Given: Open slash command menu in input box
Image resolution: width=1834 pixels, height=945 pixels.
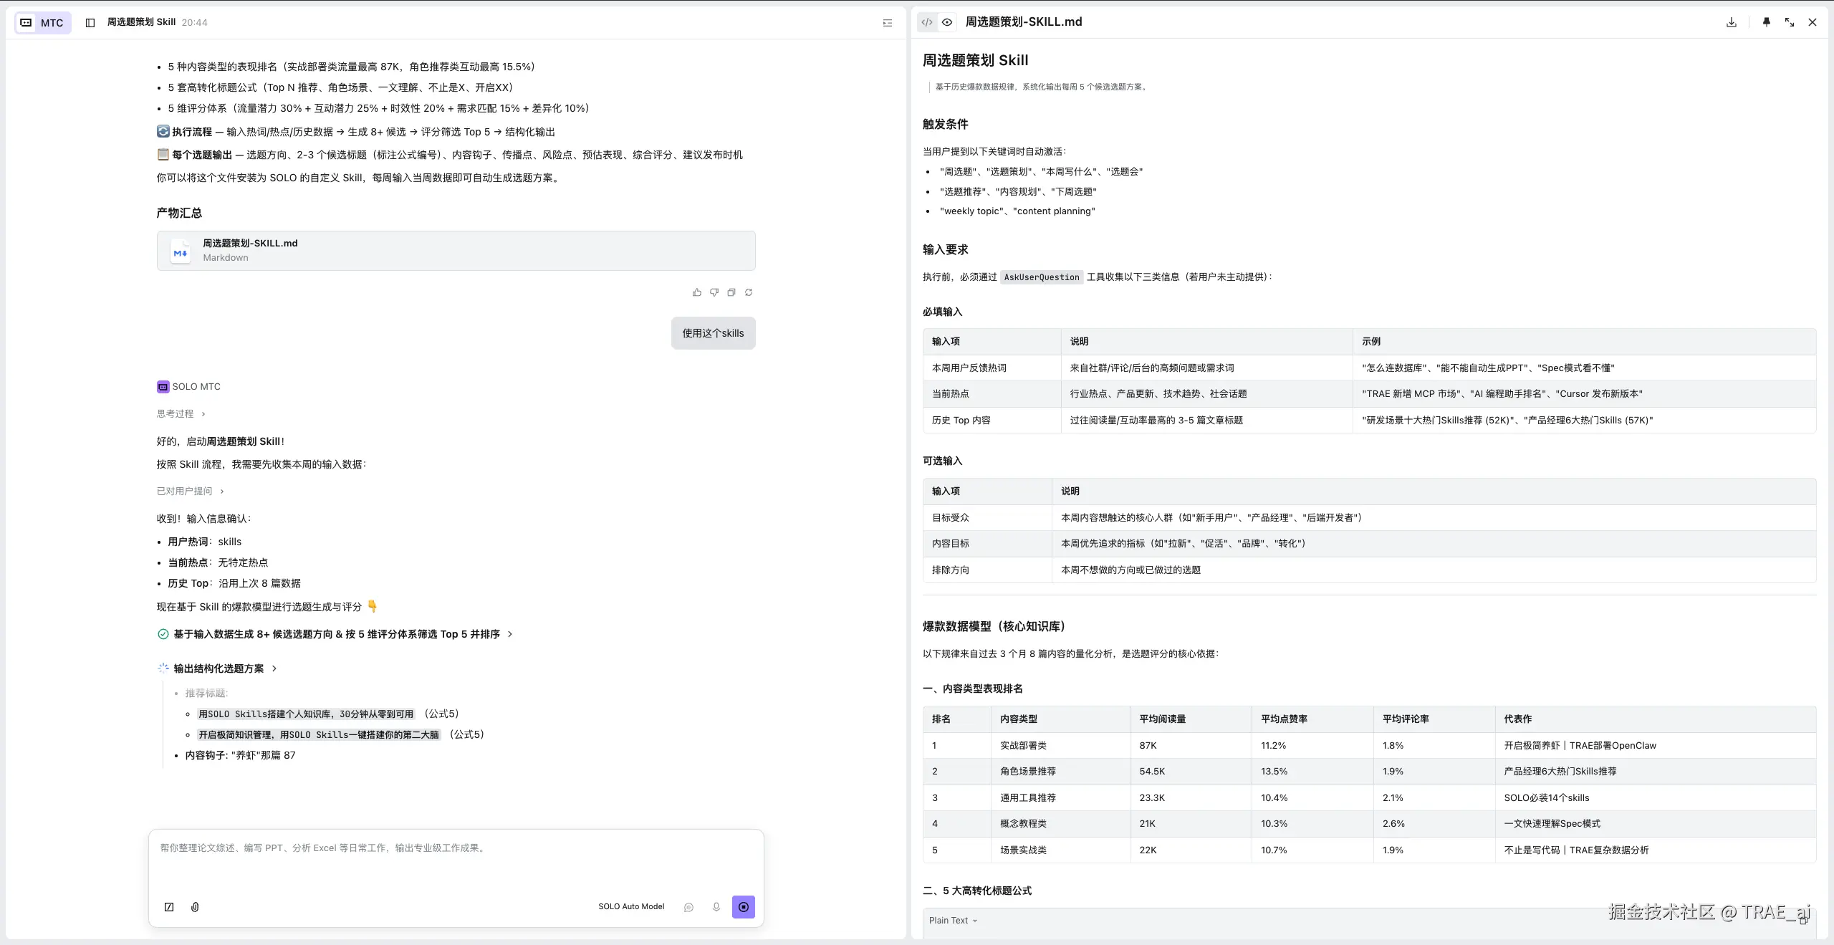Looking at the screenshot, I should [169, 907].
